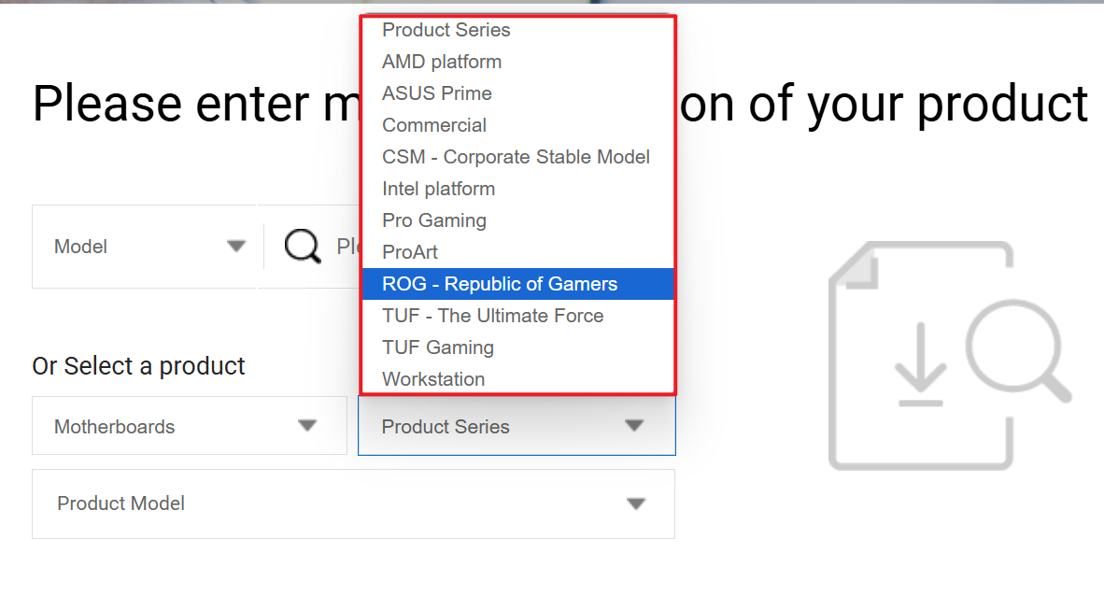1104x595 pixels.
Task: Select "AMD platform" from the series list
Action: click(441, 62)
